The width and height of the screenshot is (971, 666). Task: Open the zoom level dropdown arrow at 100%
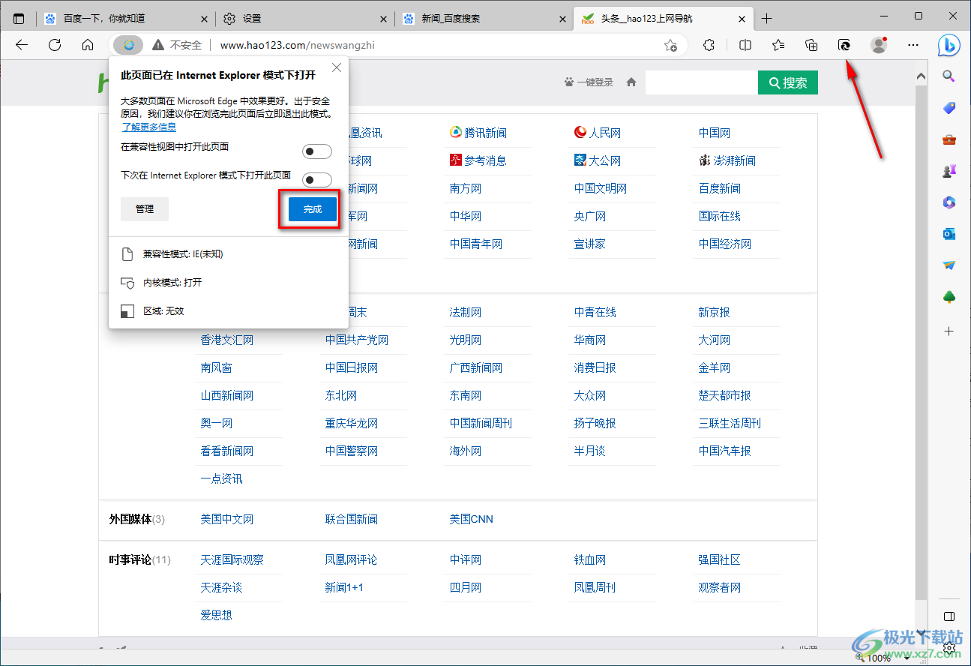(907, 658)
